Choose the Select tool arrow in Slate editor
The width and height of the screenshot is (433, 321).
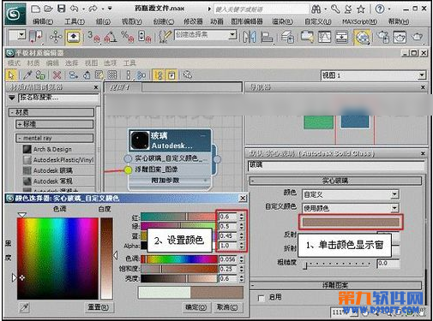[11, 75]
